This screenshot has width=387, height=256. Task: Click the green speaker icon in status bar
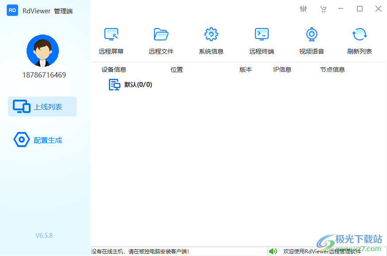[273, 251]
